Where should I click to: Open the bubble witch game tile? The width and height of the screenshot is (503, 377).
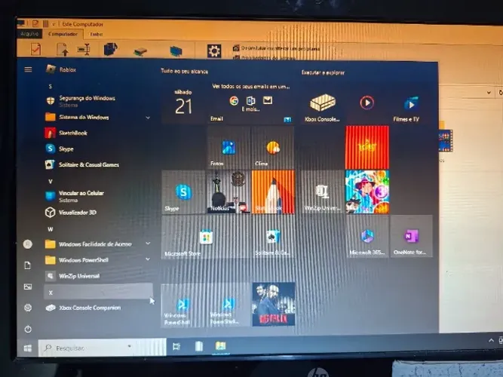click(367, 192)
